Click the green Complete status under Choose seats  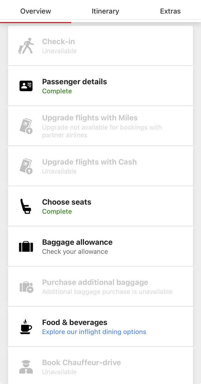(57, 212)
